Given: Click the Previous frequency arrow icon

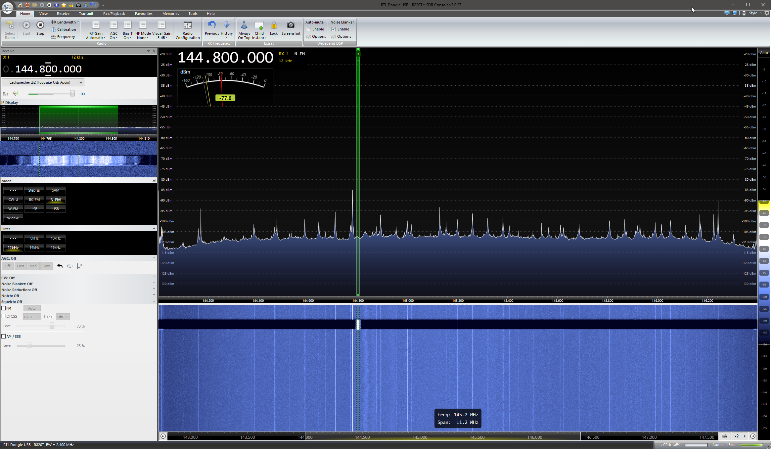Looking at the screenshot, I should pyautogui.click(x=211, y=25).
